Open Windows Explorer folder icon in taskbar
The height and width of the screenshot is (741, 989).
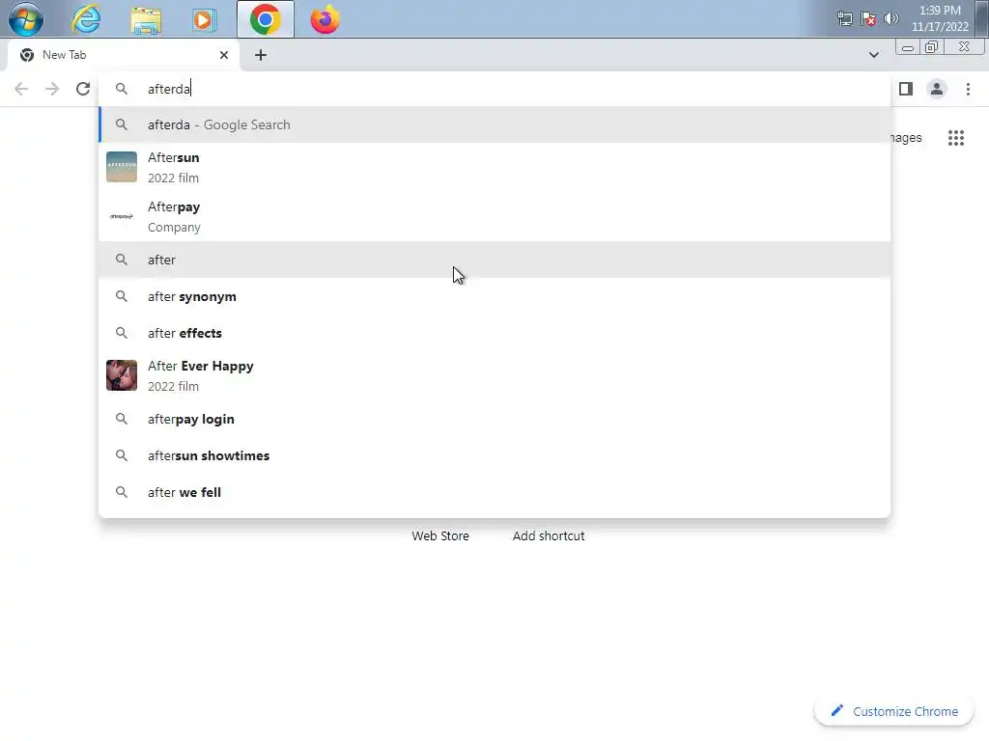coord(146,19)
